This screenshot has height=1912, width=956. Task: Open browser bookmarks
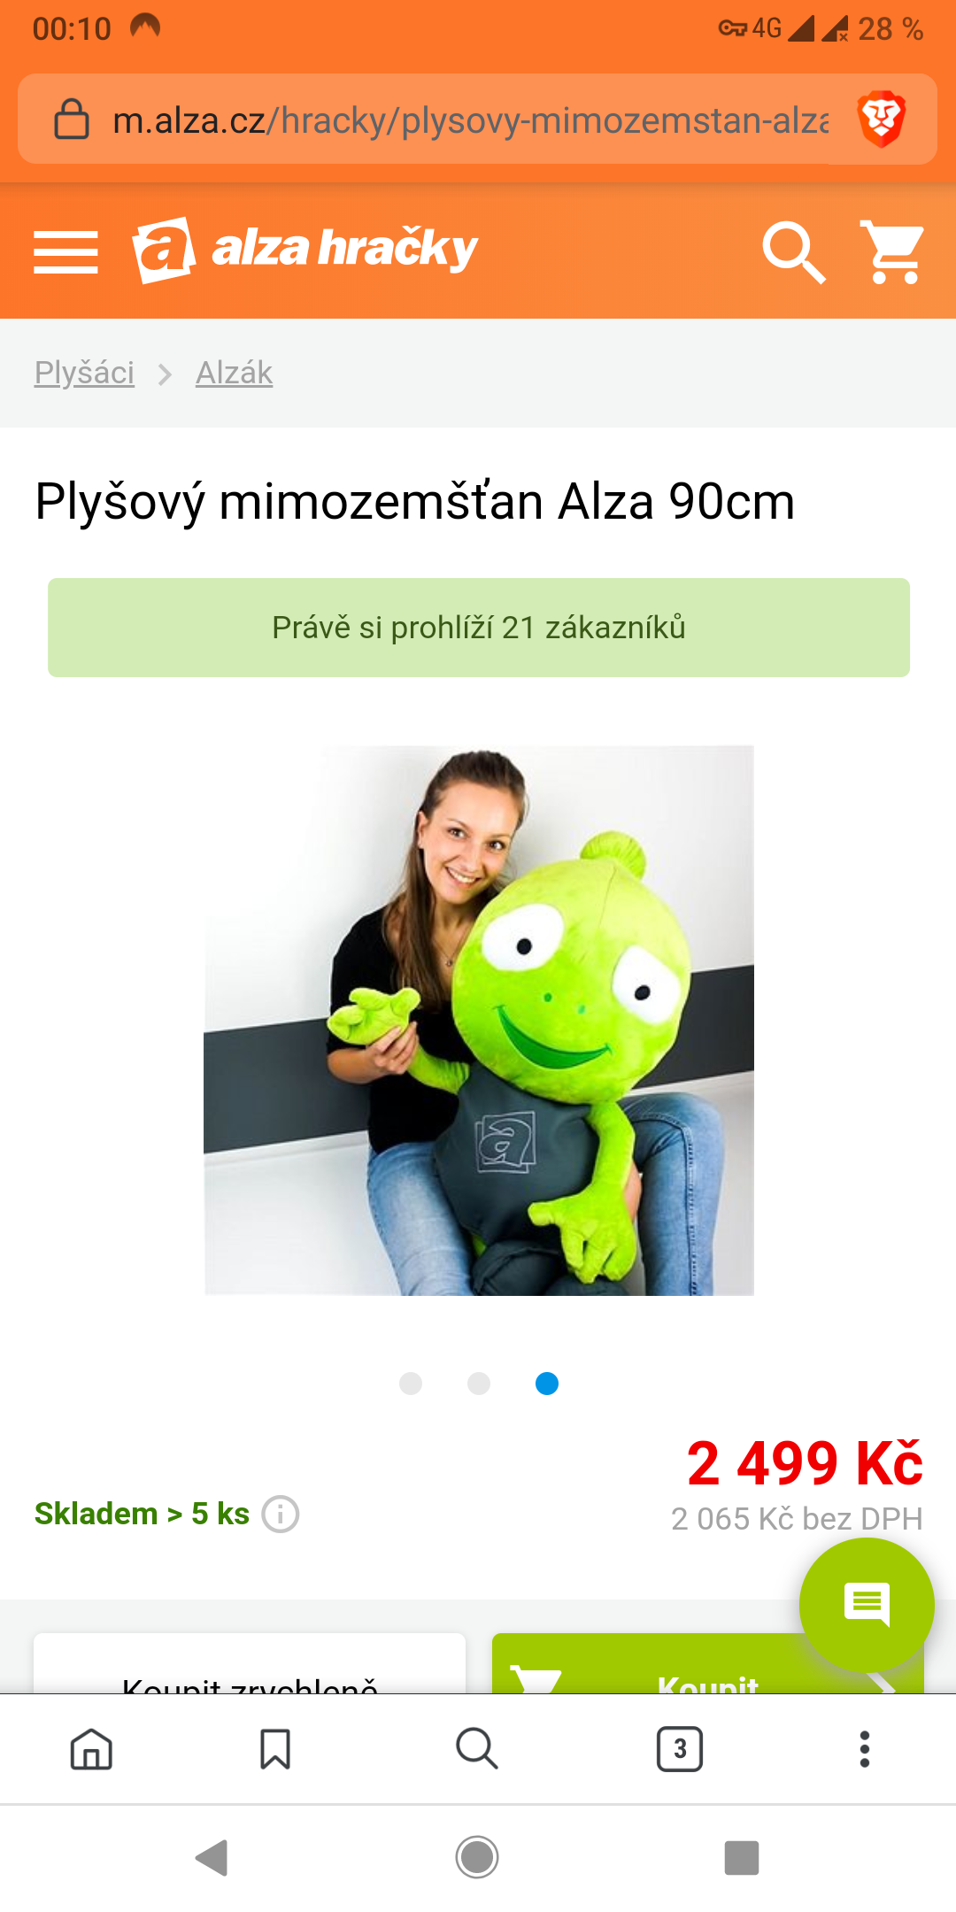coord(275,1749)
